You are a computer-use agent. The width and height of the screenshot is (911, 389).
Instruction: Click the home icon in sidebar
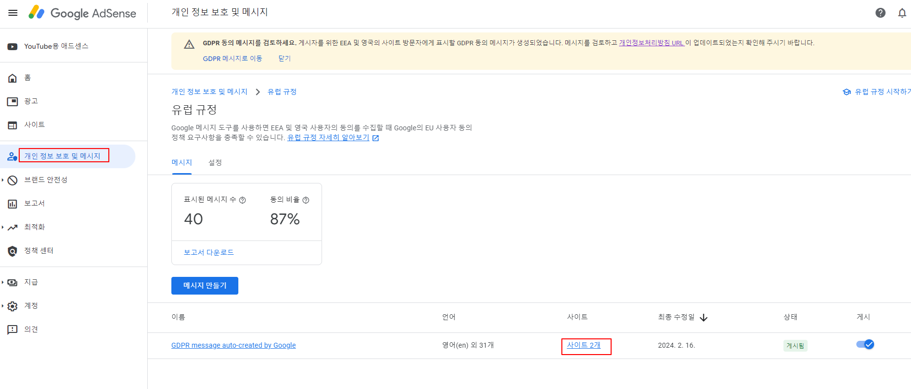(x=13, y=78)
